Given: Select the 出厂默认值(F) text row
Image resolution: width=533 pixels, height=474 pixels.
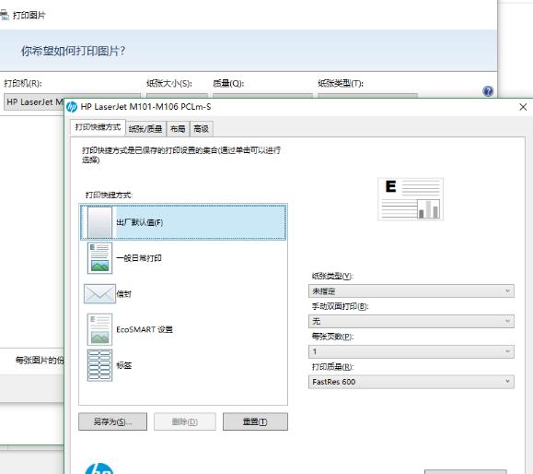Looking at the screenshot, I should point(183,222).
